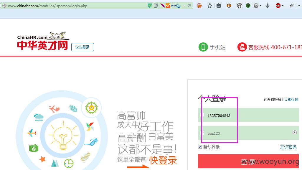Open address bar history dropdown arrow
The width and height of the screenshot is (302, 170).
tap(184, 6)
